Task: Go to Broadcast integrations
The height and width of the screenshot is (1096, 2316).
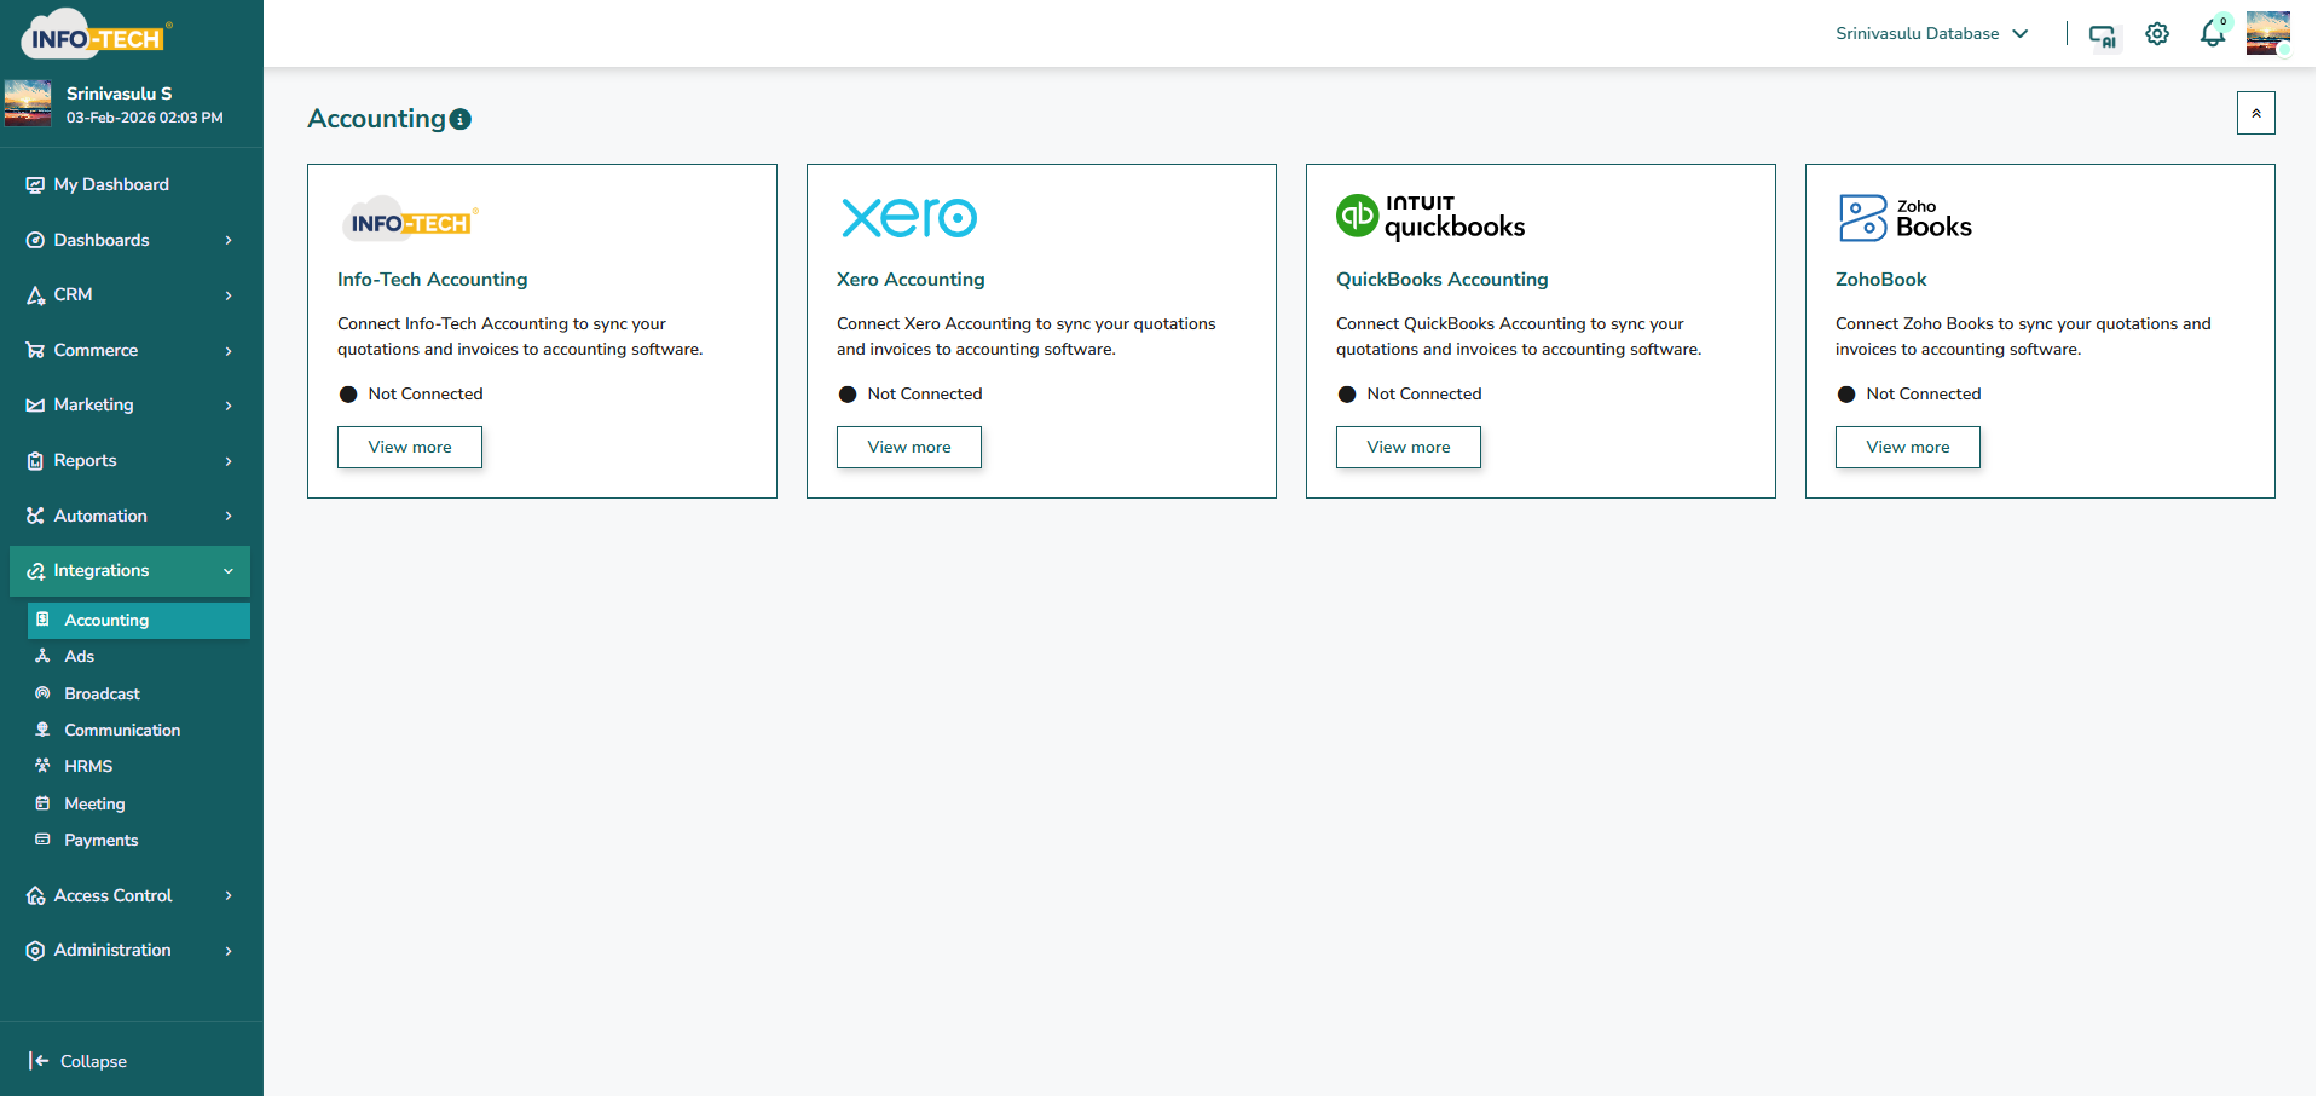Action: (102, 694)
